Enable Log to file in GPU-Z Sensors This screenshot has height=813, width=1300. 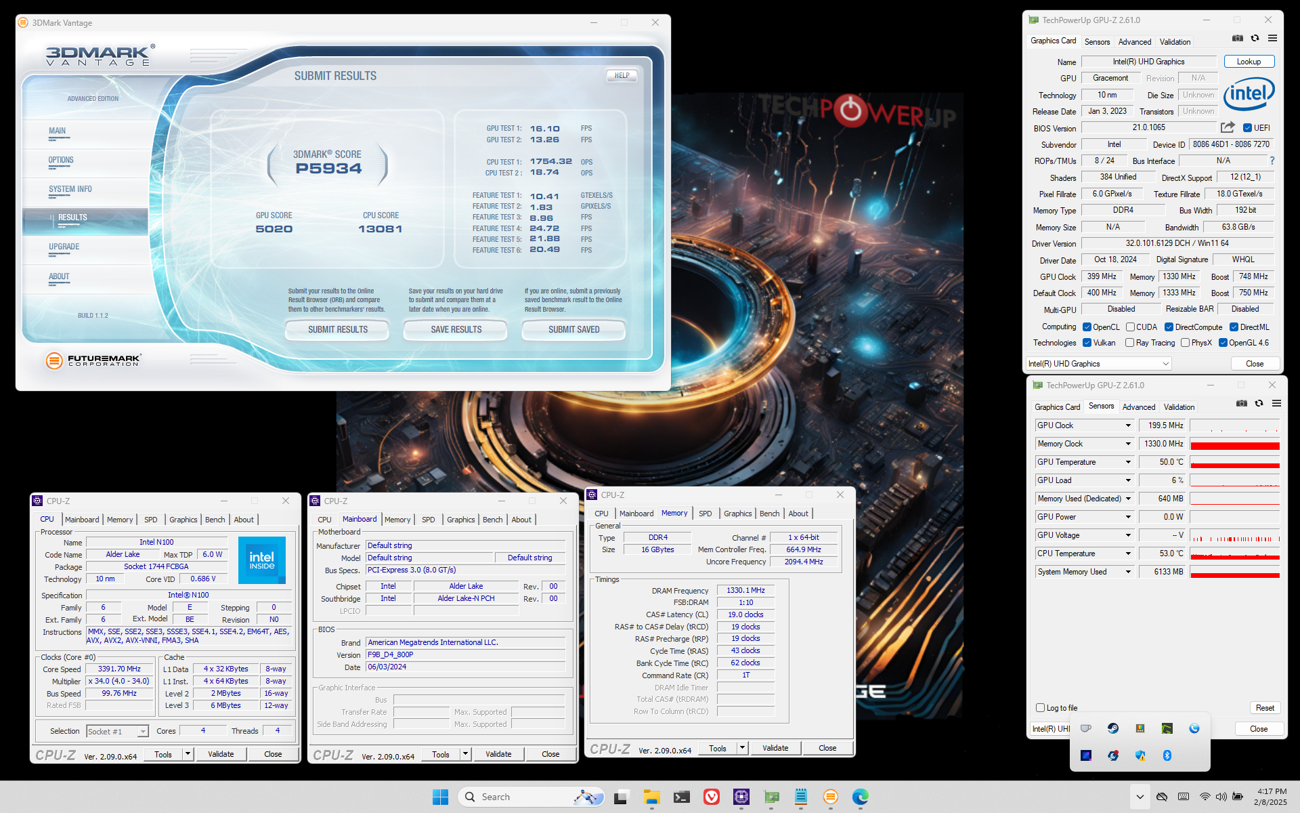(x=1041, y=708)
